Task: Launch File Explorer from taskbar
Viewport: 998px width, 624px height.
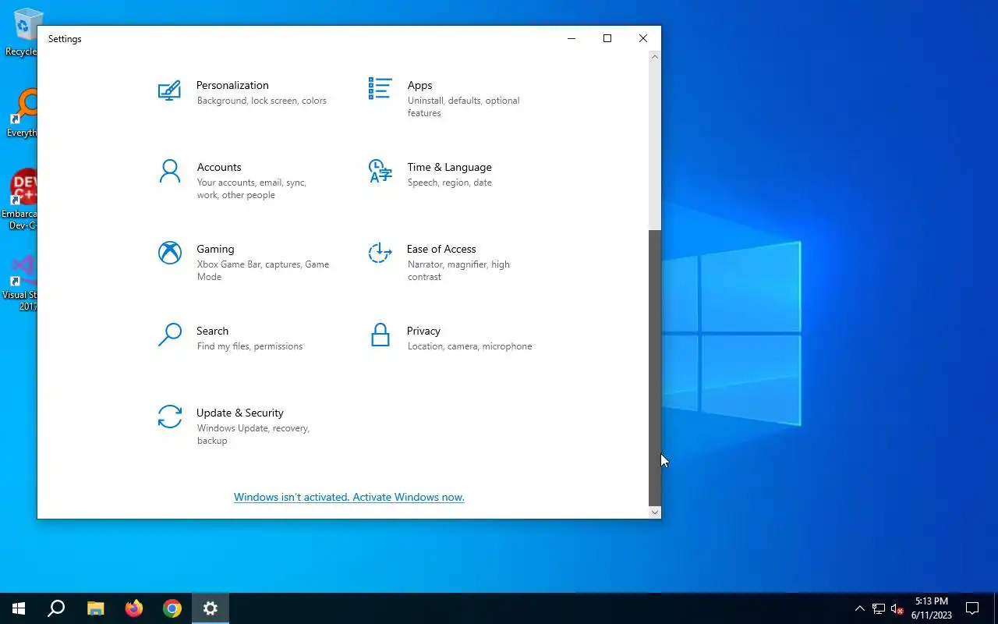Action: point(95,608)
